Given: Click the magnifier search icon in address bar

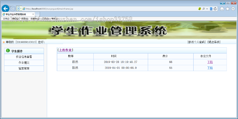Looking at the screenshot, I should tap(204, 9).
